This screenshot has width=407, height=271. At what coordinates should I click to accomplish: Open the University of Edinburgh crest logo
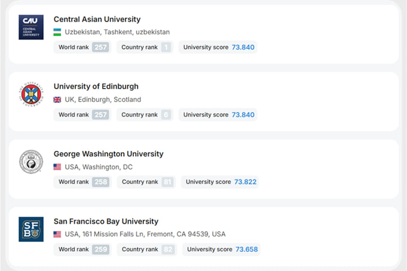click(31, 94)
